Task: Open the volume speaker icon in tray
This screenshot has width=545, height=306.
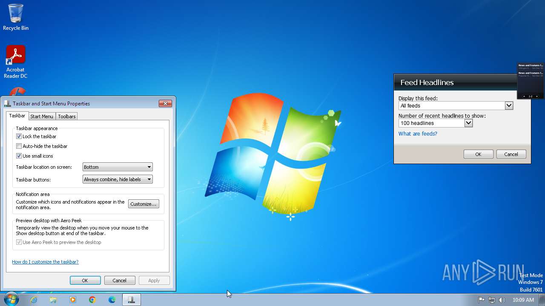Action: [x=502, y=300]
